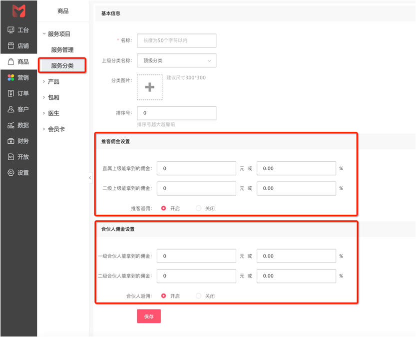Open the 工台 workbench sidebar icon
The height and width of the screenshot is (337, 416).
point(11,30)
